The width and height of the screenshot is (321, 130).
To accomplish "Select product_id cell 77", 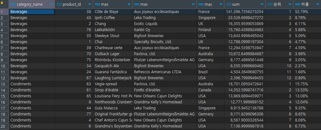I will point(74,114).
